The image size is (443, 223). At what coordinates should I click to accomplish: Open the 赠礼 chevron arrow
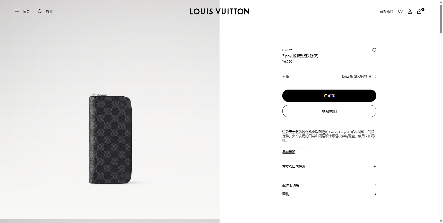coord(376,194)
